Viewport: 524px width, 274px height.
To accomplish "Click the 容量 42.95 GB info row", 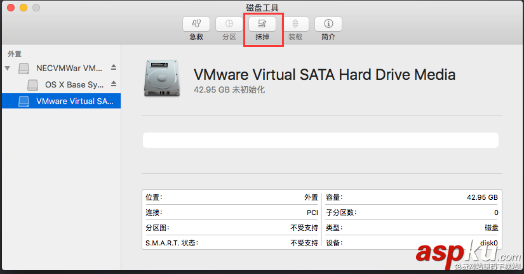I will point(412,197).
